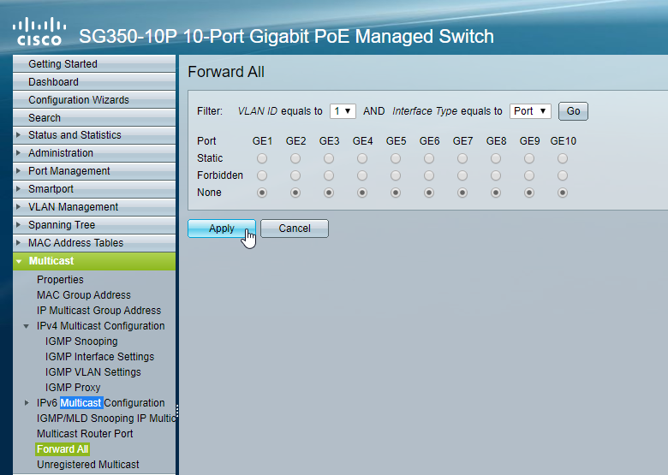668x475 pixels.
Task: Select Static radio for GE7
Action: [x=462, y=158]
